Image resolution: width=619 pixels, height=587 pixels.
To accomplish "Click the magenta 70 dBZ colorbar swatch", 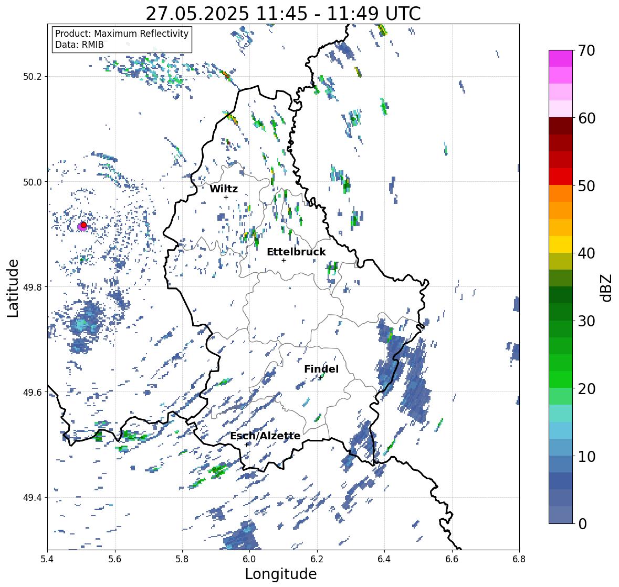I will click(561, 58).
